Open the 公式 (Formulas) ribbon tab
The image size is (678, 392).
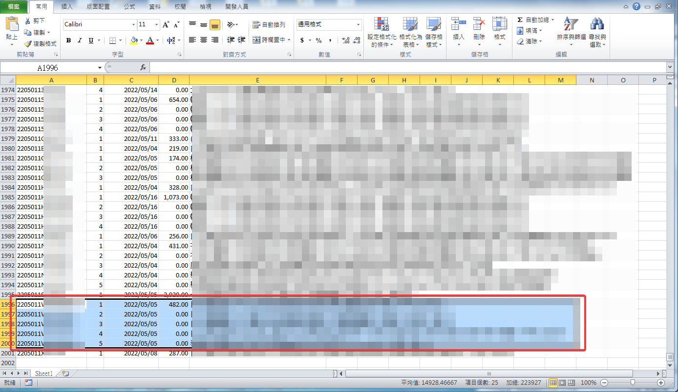pos(129,7)
